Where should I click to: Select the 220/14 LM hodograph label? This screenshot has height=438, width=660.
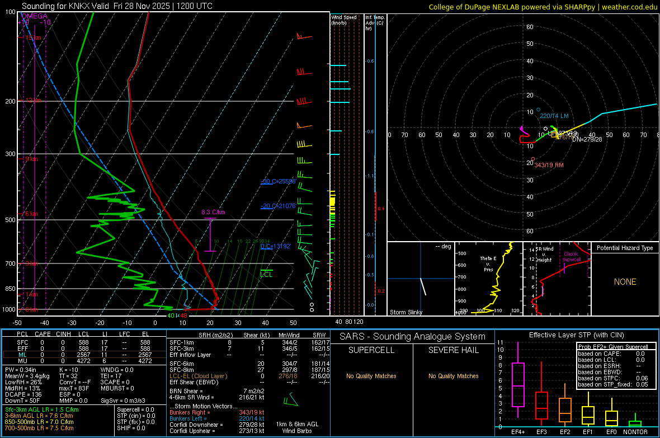(554, 116)
